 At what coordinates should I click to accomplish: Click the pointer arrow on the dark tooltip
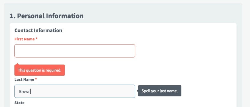138,91
